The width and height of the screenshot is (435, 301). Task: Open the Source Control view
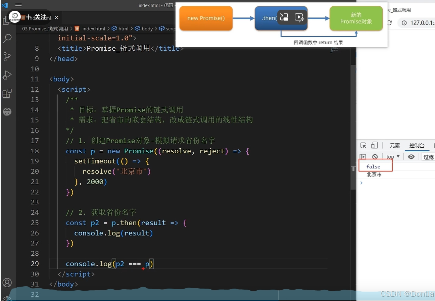pos(7,57)
